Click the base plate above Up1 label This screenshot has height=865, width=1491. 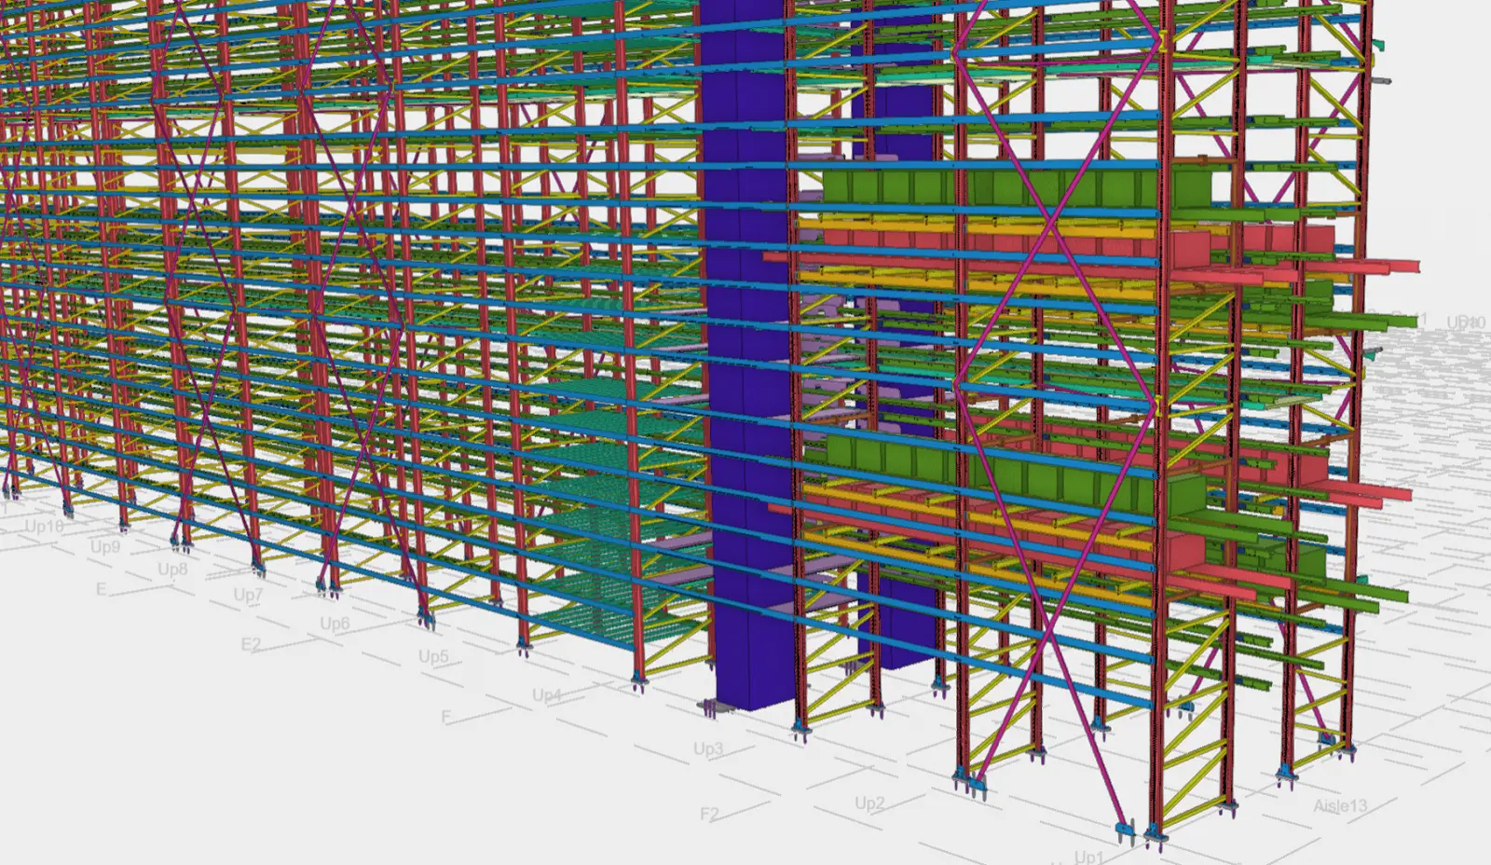pos(1126,830)
